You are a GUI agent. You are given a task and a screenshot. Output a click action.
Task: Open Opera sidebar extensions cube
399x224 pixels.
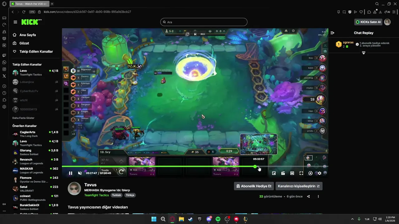[4, 100]
